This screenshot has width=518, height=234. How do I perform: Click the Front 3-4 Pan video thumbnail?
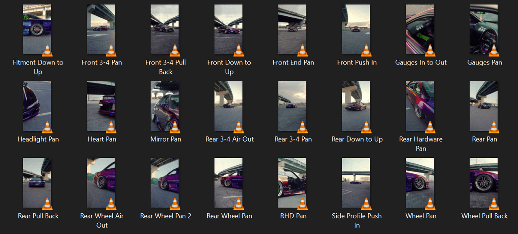coord(101,29)
